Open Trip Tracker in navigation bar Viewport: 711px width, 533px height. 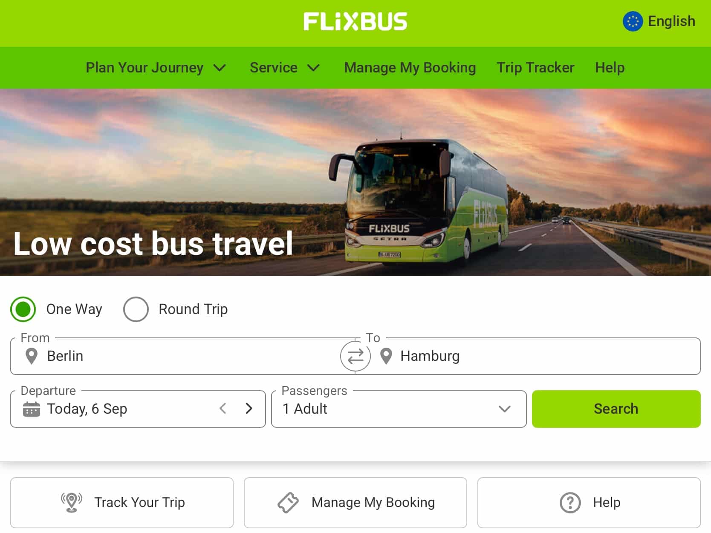535,68
